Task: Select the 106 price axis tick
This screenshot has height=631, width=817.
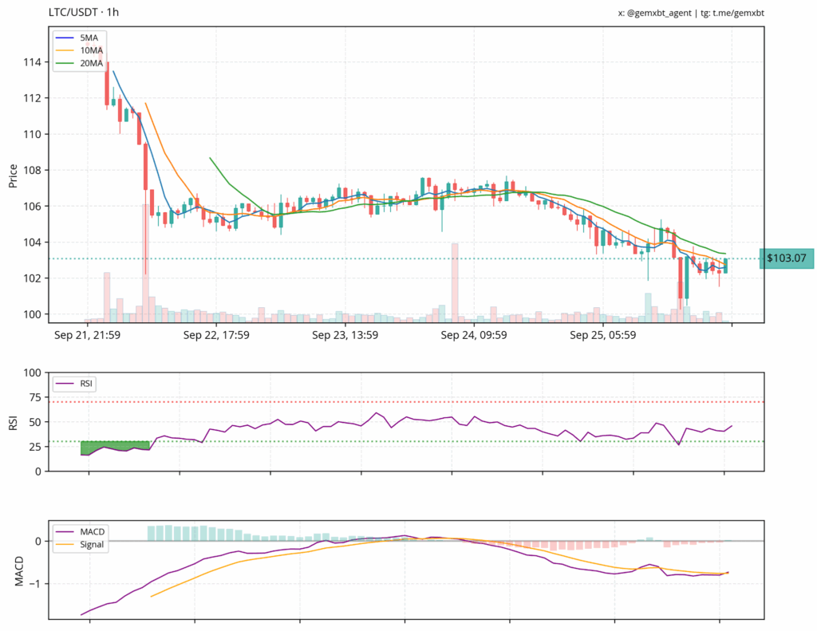Action: [x=32, y=207]
